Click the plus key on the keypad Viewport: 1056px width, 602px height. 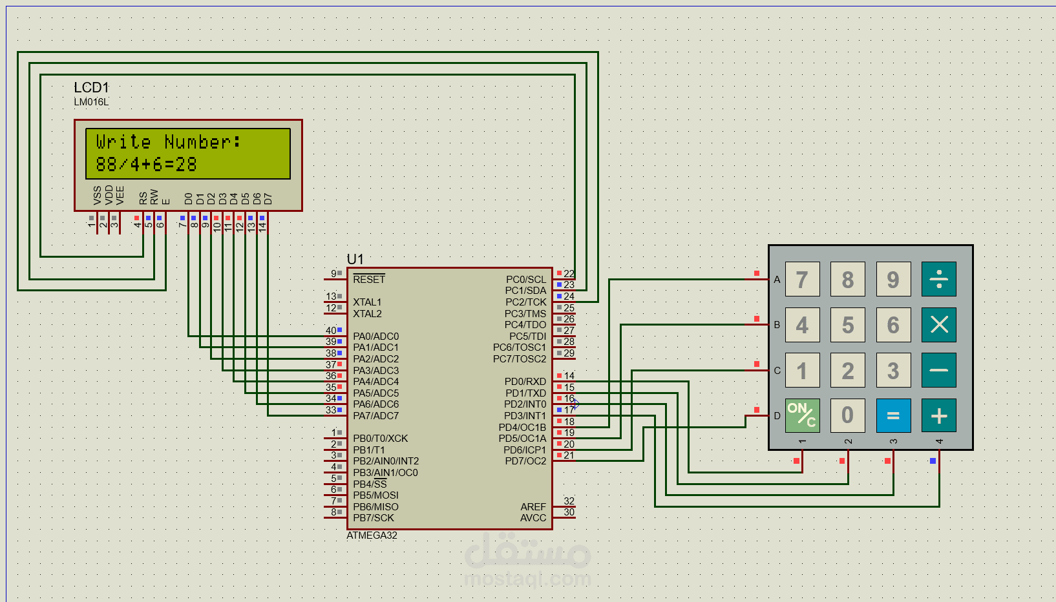[938, 415]
